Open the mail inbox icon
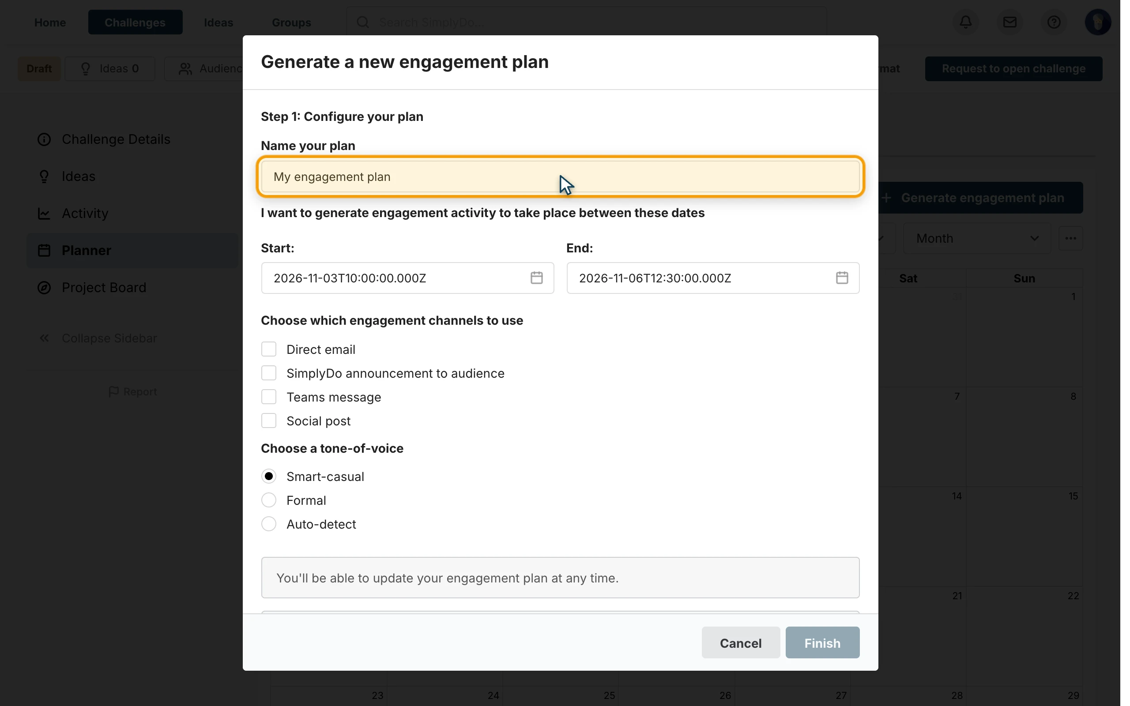The height and width of the screenshot is (706, 1130). (1009, 22)
